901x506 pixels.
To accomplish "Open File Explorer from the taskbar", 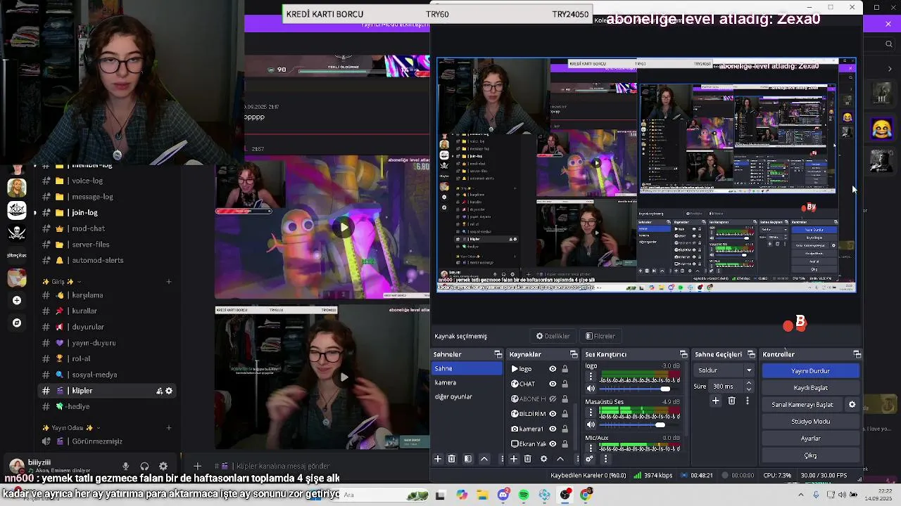I will point(482,495).
